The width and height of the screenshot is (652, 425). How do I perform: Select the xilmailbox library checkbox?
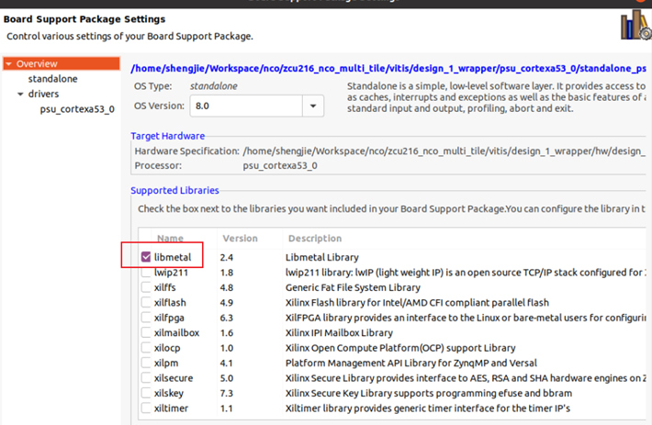[146, 332]
